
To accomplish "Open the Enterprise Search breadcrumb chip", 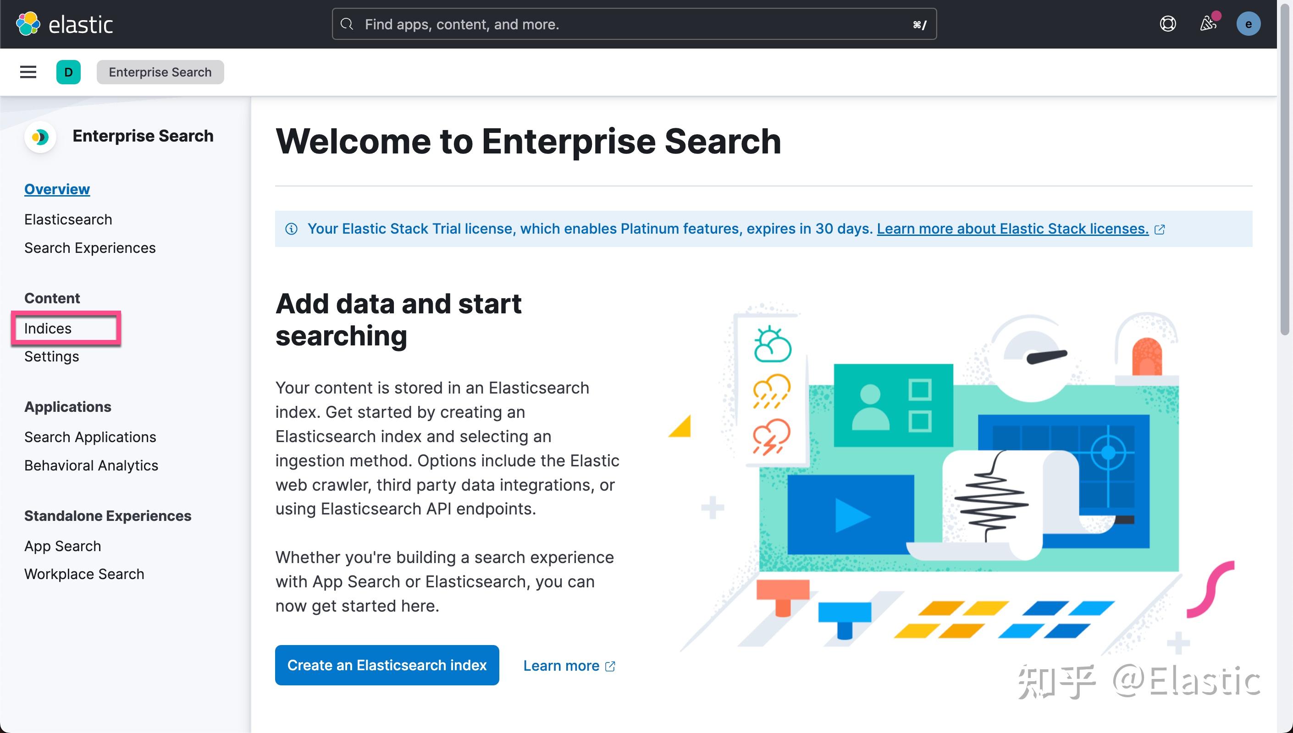I will click(160, 71).
